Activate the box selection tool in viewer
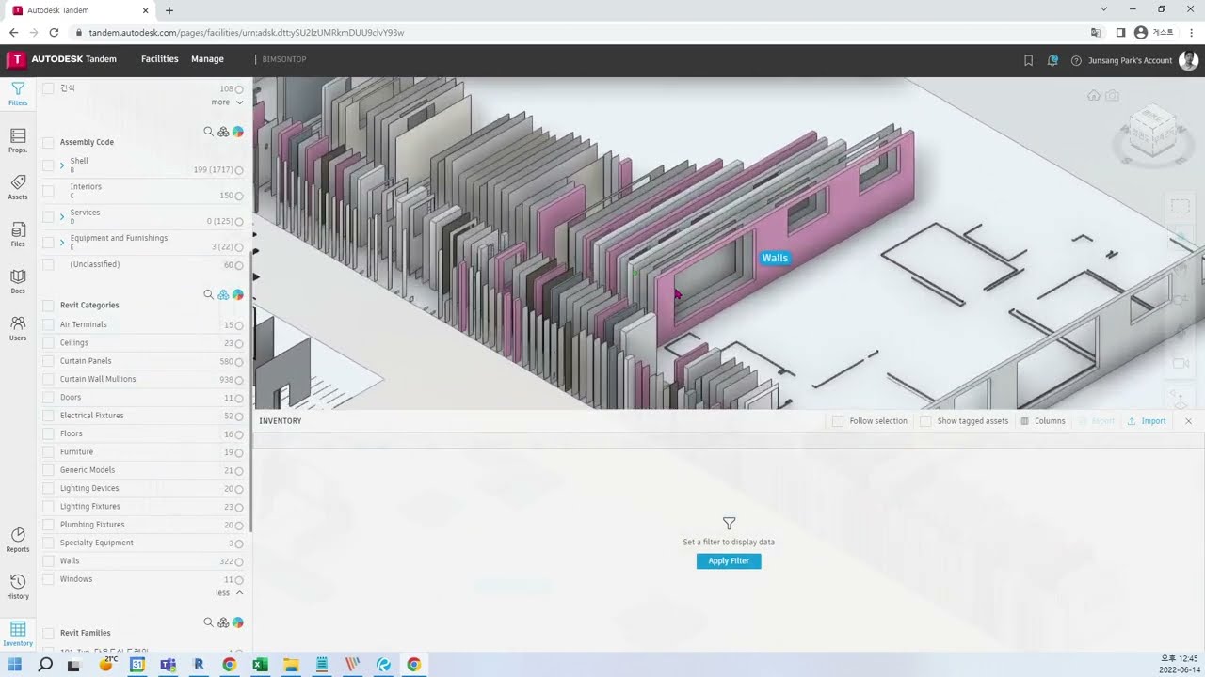The width and height of the screenshot is (1205, 677). pos(1181,206)
